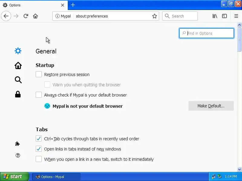This screenshot has width=242, height=181.
Task: Open a new tab with plus button
Action: (x=73, y=5)
